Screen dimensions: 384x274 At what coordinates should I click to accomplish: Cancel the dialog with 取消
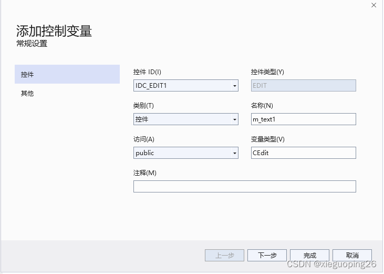(x=352, y=256)
